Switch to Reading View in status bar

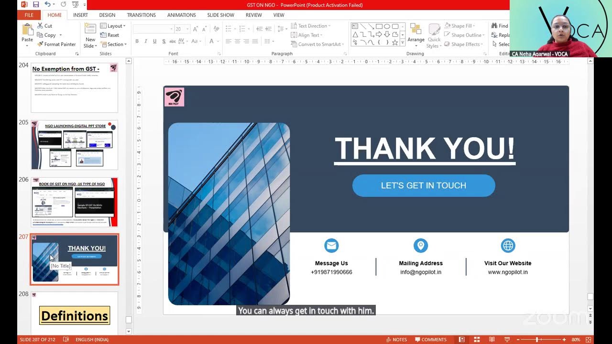coord(492,340)
